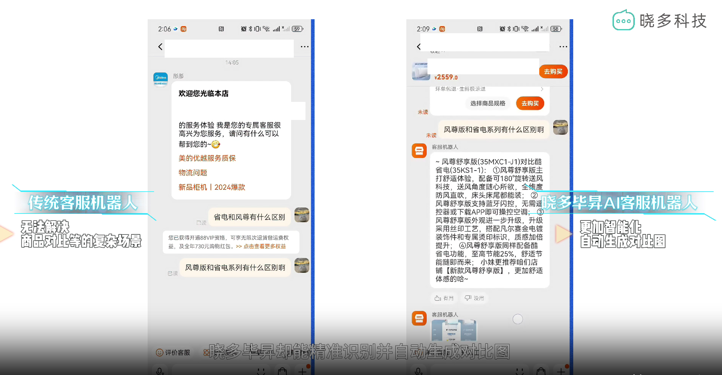Tap user avatar in right chat
Screen dimensions: 722x375
pos(560,128)
